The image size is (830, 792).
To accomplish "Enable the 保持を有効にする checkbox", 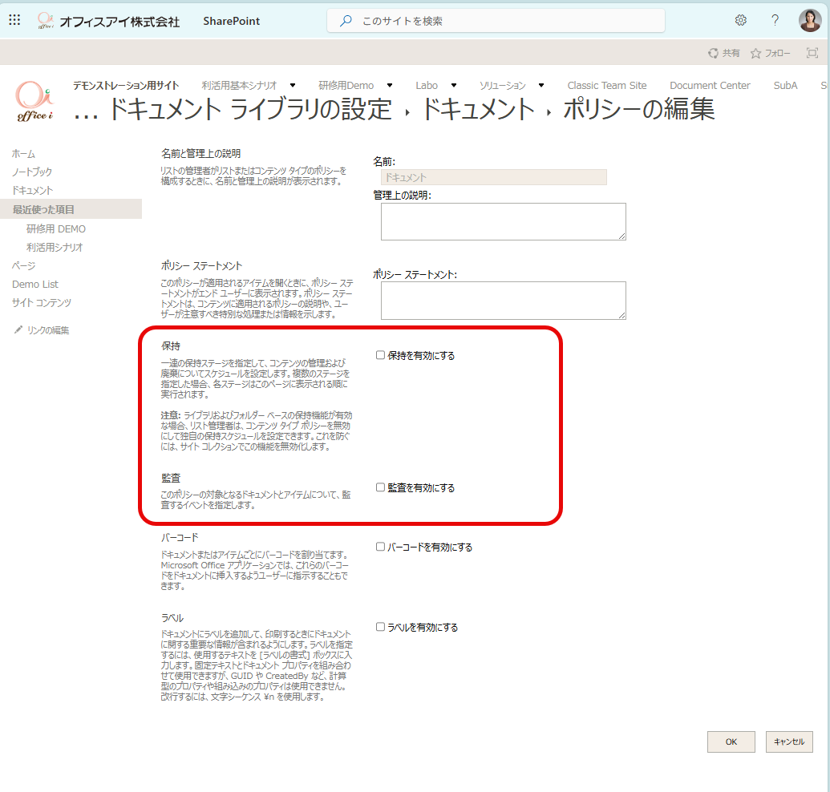I will point(381,355).
